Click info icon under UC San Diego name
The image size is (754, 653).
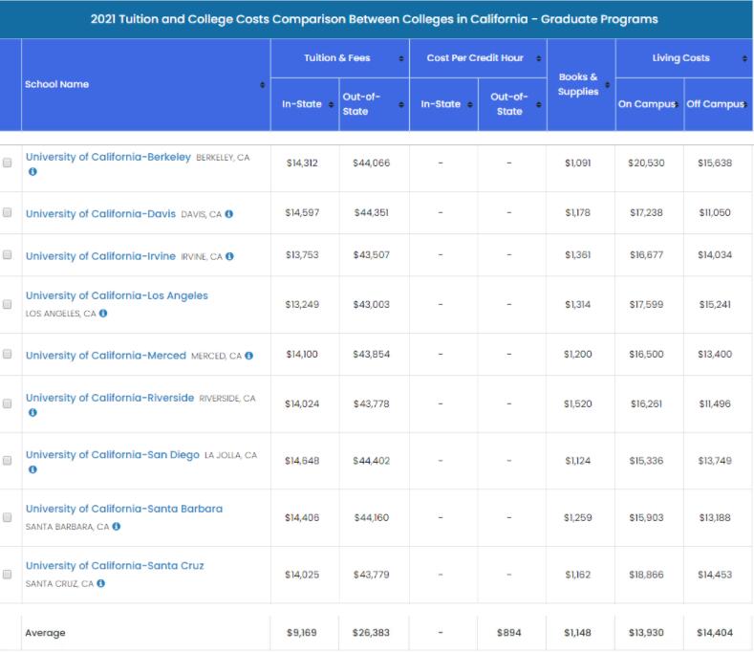click(x=32, y=469)
